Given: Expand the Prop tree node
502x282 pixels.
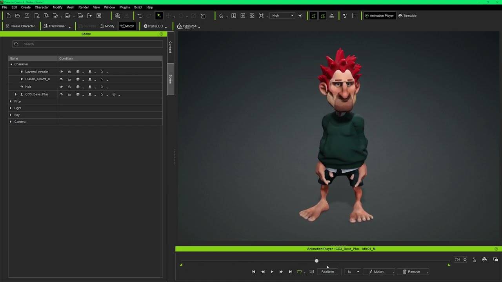Looking at the screenshot, I should pos(11,101).
